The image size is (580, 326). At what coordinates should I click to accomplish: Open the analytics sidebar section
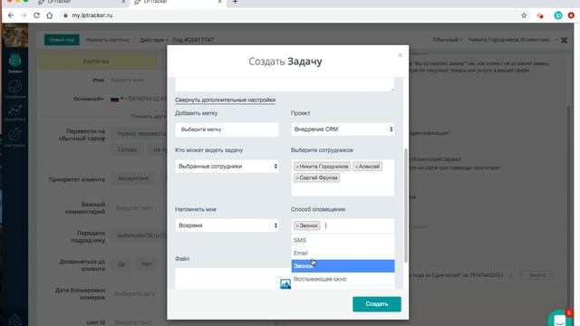tap(14, 113)
